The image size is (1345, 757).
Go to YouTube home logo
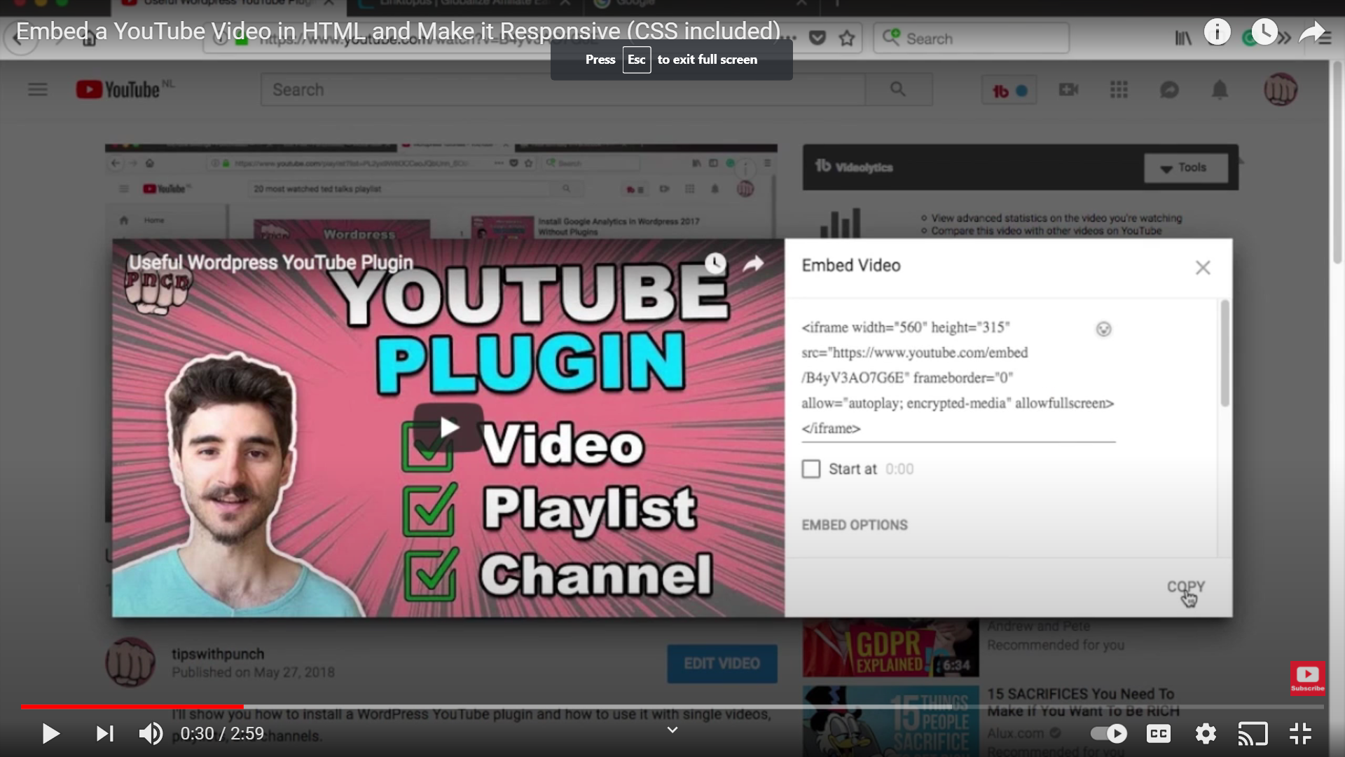click(118, 90)
